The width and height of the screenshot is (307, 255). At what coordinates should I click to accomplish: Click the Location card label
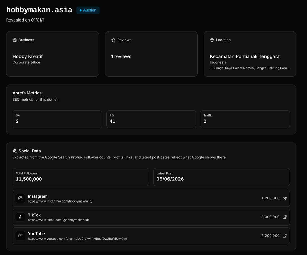pyautogui.click(x=223, y=40)
